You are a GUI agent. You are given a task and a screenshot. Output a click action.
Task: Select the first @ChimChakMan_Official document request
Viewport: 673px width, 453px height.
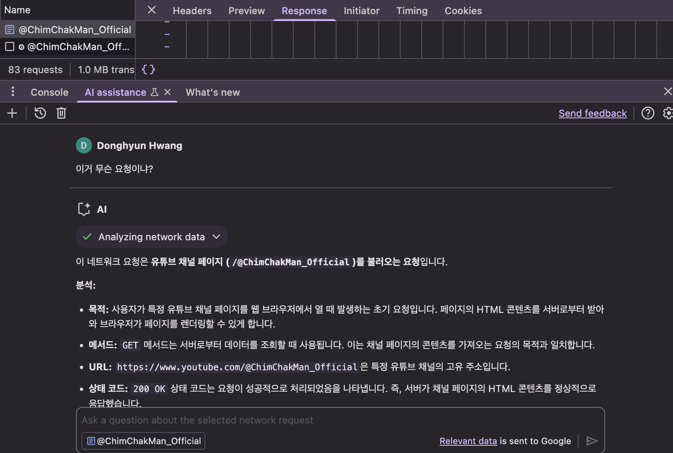click(x=67, y=29)
